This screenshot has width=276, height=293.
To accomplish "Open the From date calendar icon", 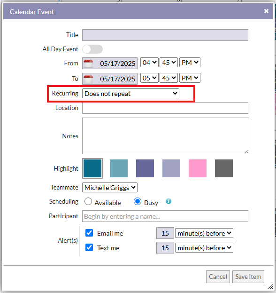I will [88, 63].
